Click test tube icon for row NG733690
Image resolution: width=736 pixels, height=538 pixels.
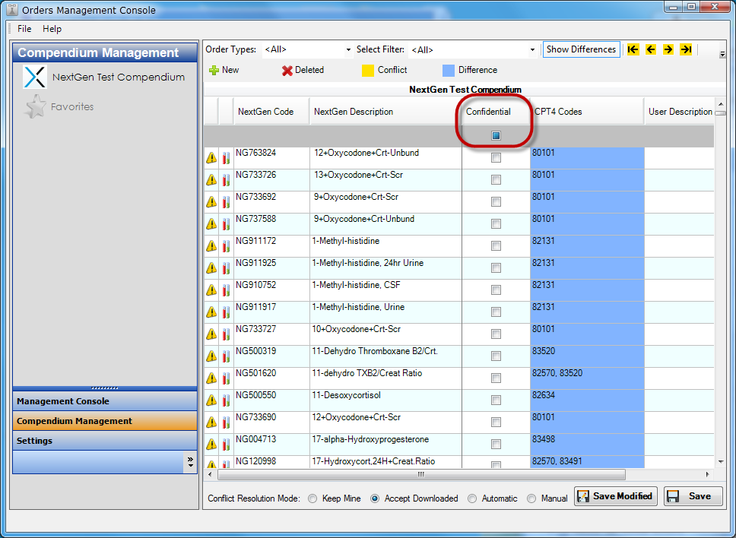[x=227, y=422]
